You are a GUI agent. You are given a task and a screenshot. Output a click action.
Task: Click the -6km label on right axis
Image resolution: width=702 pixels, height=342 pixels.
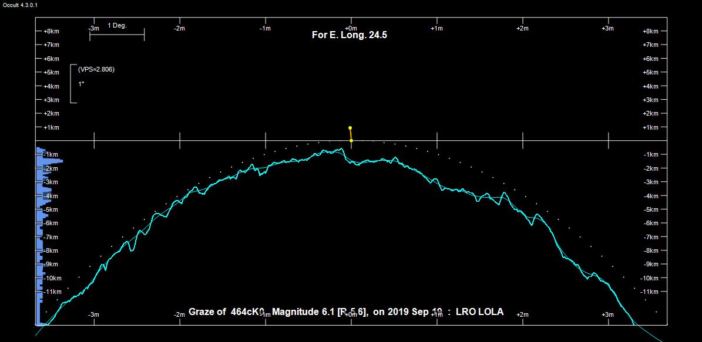coord(654,223)
